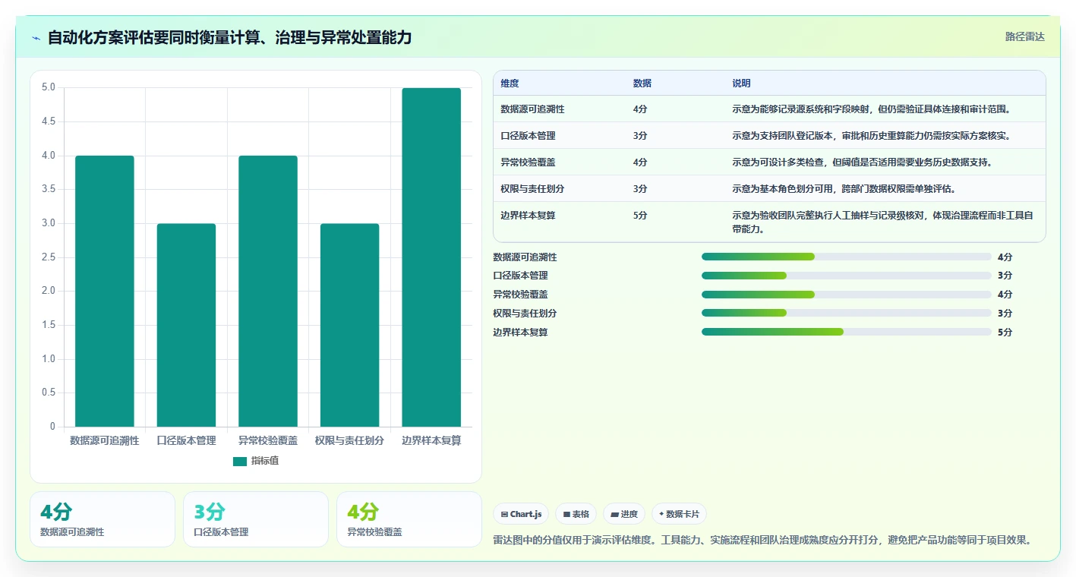This screenshot has height=577, width=1076.
Task: Click the 维度 table column header
Action: tap(510, 84)
